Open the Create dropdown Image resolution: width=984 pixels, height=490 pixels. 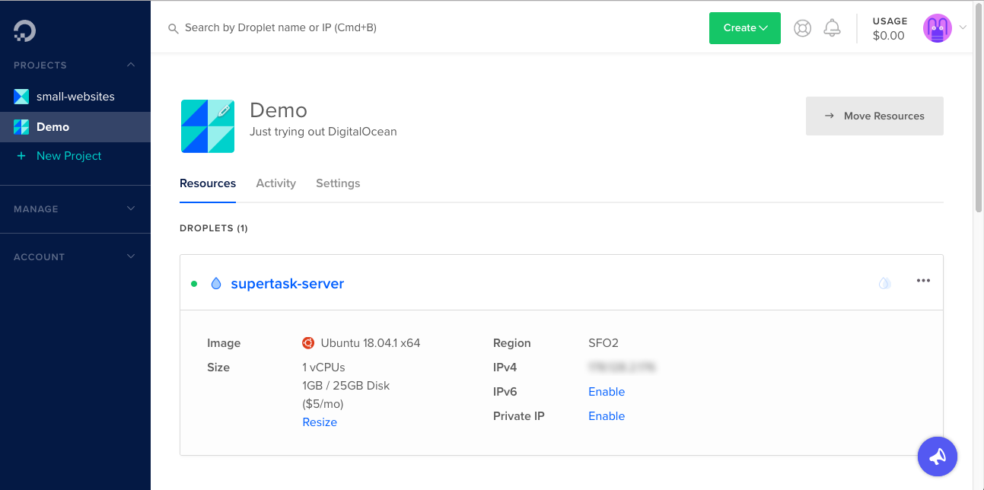click(745, 28)
